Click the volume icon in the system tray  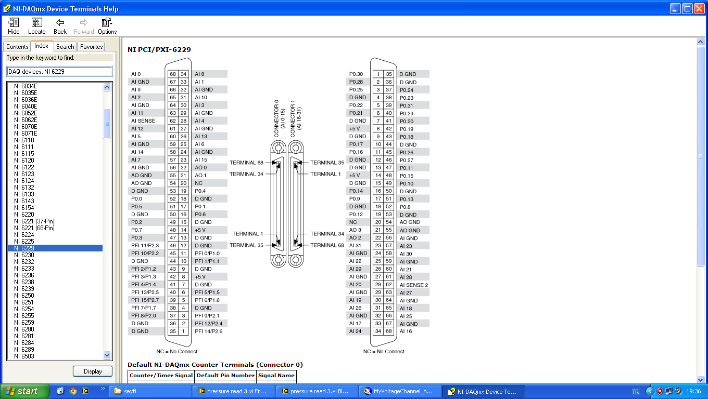(678, 391)
